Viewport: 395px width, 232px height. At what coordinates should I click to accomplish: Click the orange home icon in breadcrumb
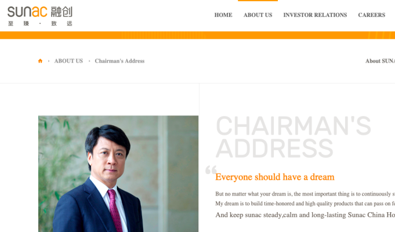40,61
